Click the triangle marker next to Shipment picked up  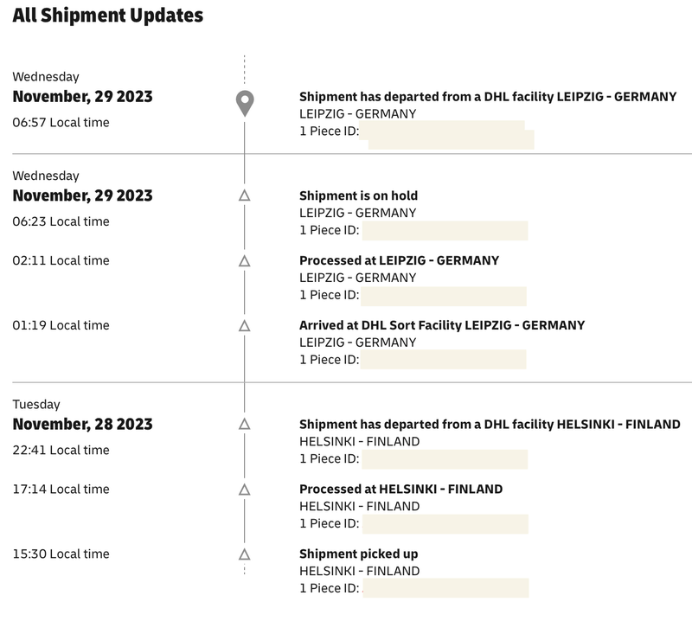[245, 554]
